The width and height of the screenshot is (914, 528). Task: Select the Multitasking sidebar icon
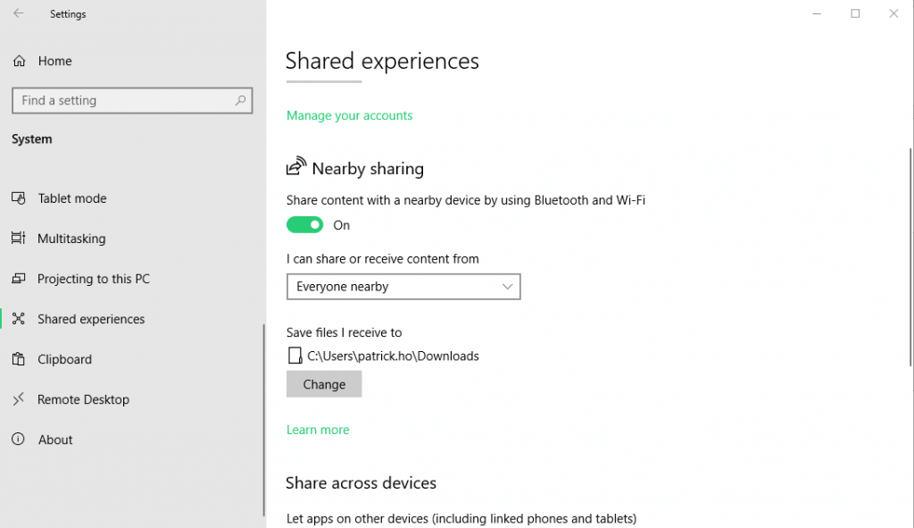click(19, 239)
